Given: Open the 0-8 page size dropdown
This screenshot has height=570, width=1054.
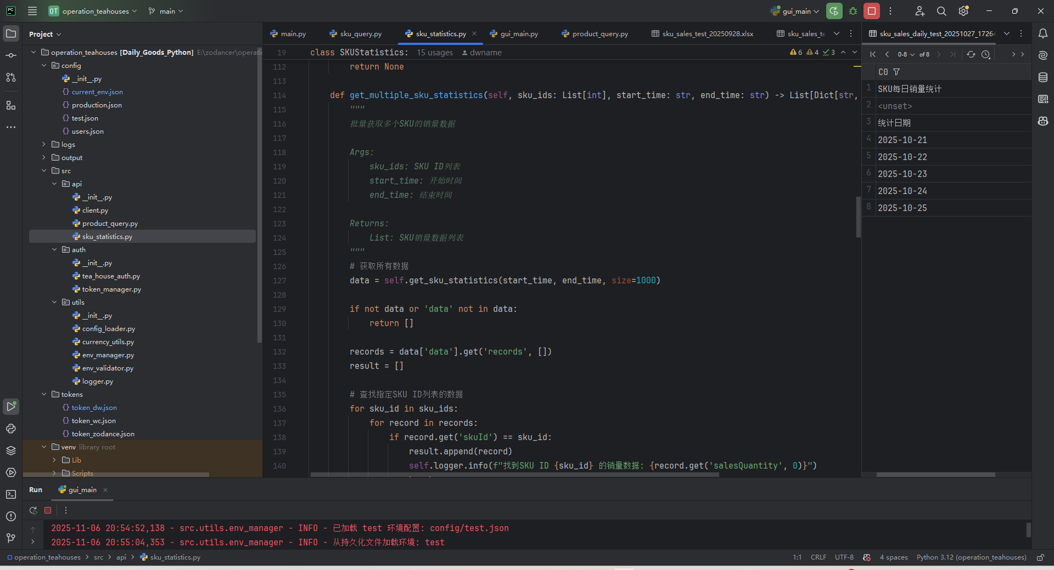Looking at the screenshot, I should click(906, 54).
